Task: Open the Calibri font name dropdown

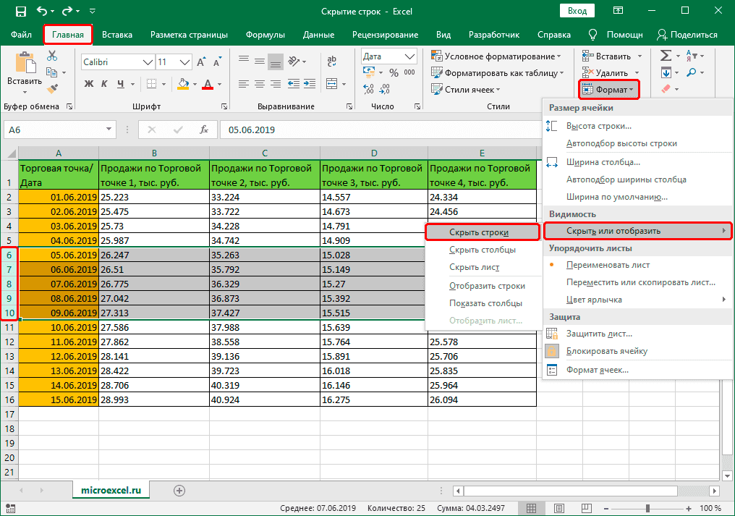Action: (146, 62)
